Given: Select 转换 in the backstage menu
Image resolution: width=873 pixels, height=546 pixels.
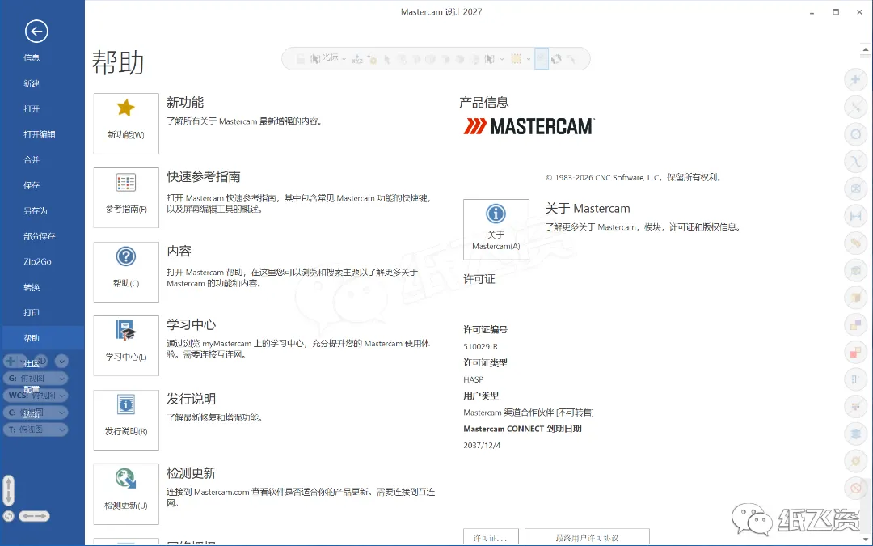Looking at the screenshot, I should 32,287.
